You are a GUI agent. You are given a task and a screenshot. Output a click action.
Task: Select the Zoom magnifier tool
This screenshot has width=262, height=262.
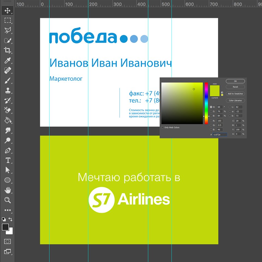[x=7, y=200]
